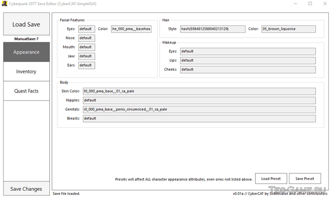Viewport: 332px width, 198px height.
Task: Switch to the Appearance tab
Action: (26, 52)
